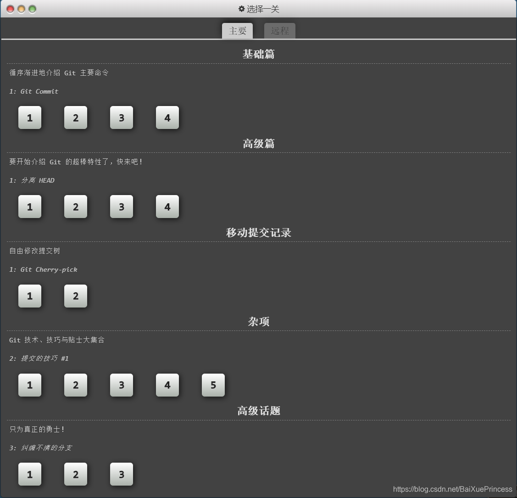
Task: Click description '循序渐进地介绍 Git 主要命令'
Action: pos(59,73)
